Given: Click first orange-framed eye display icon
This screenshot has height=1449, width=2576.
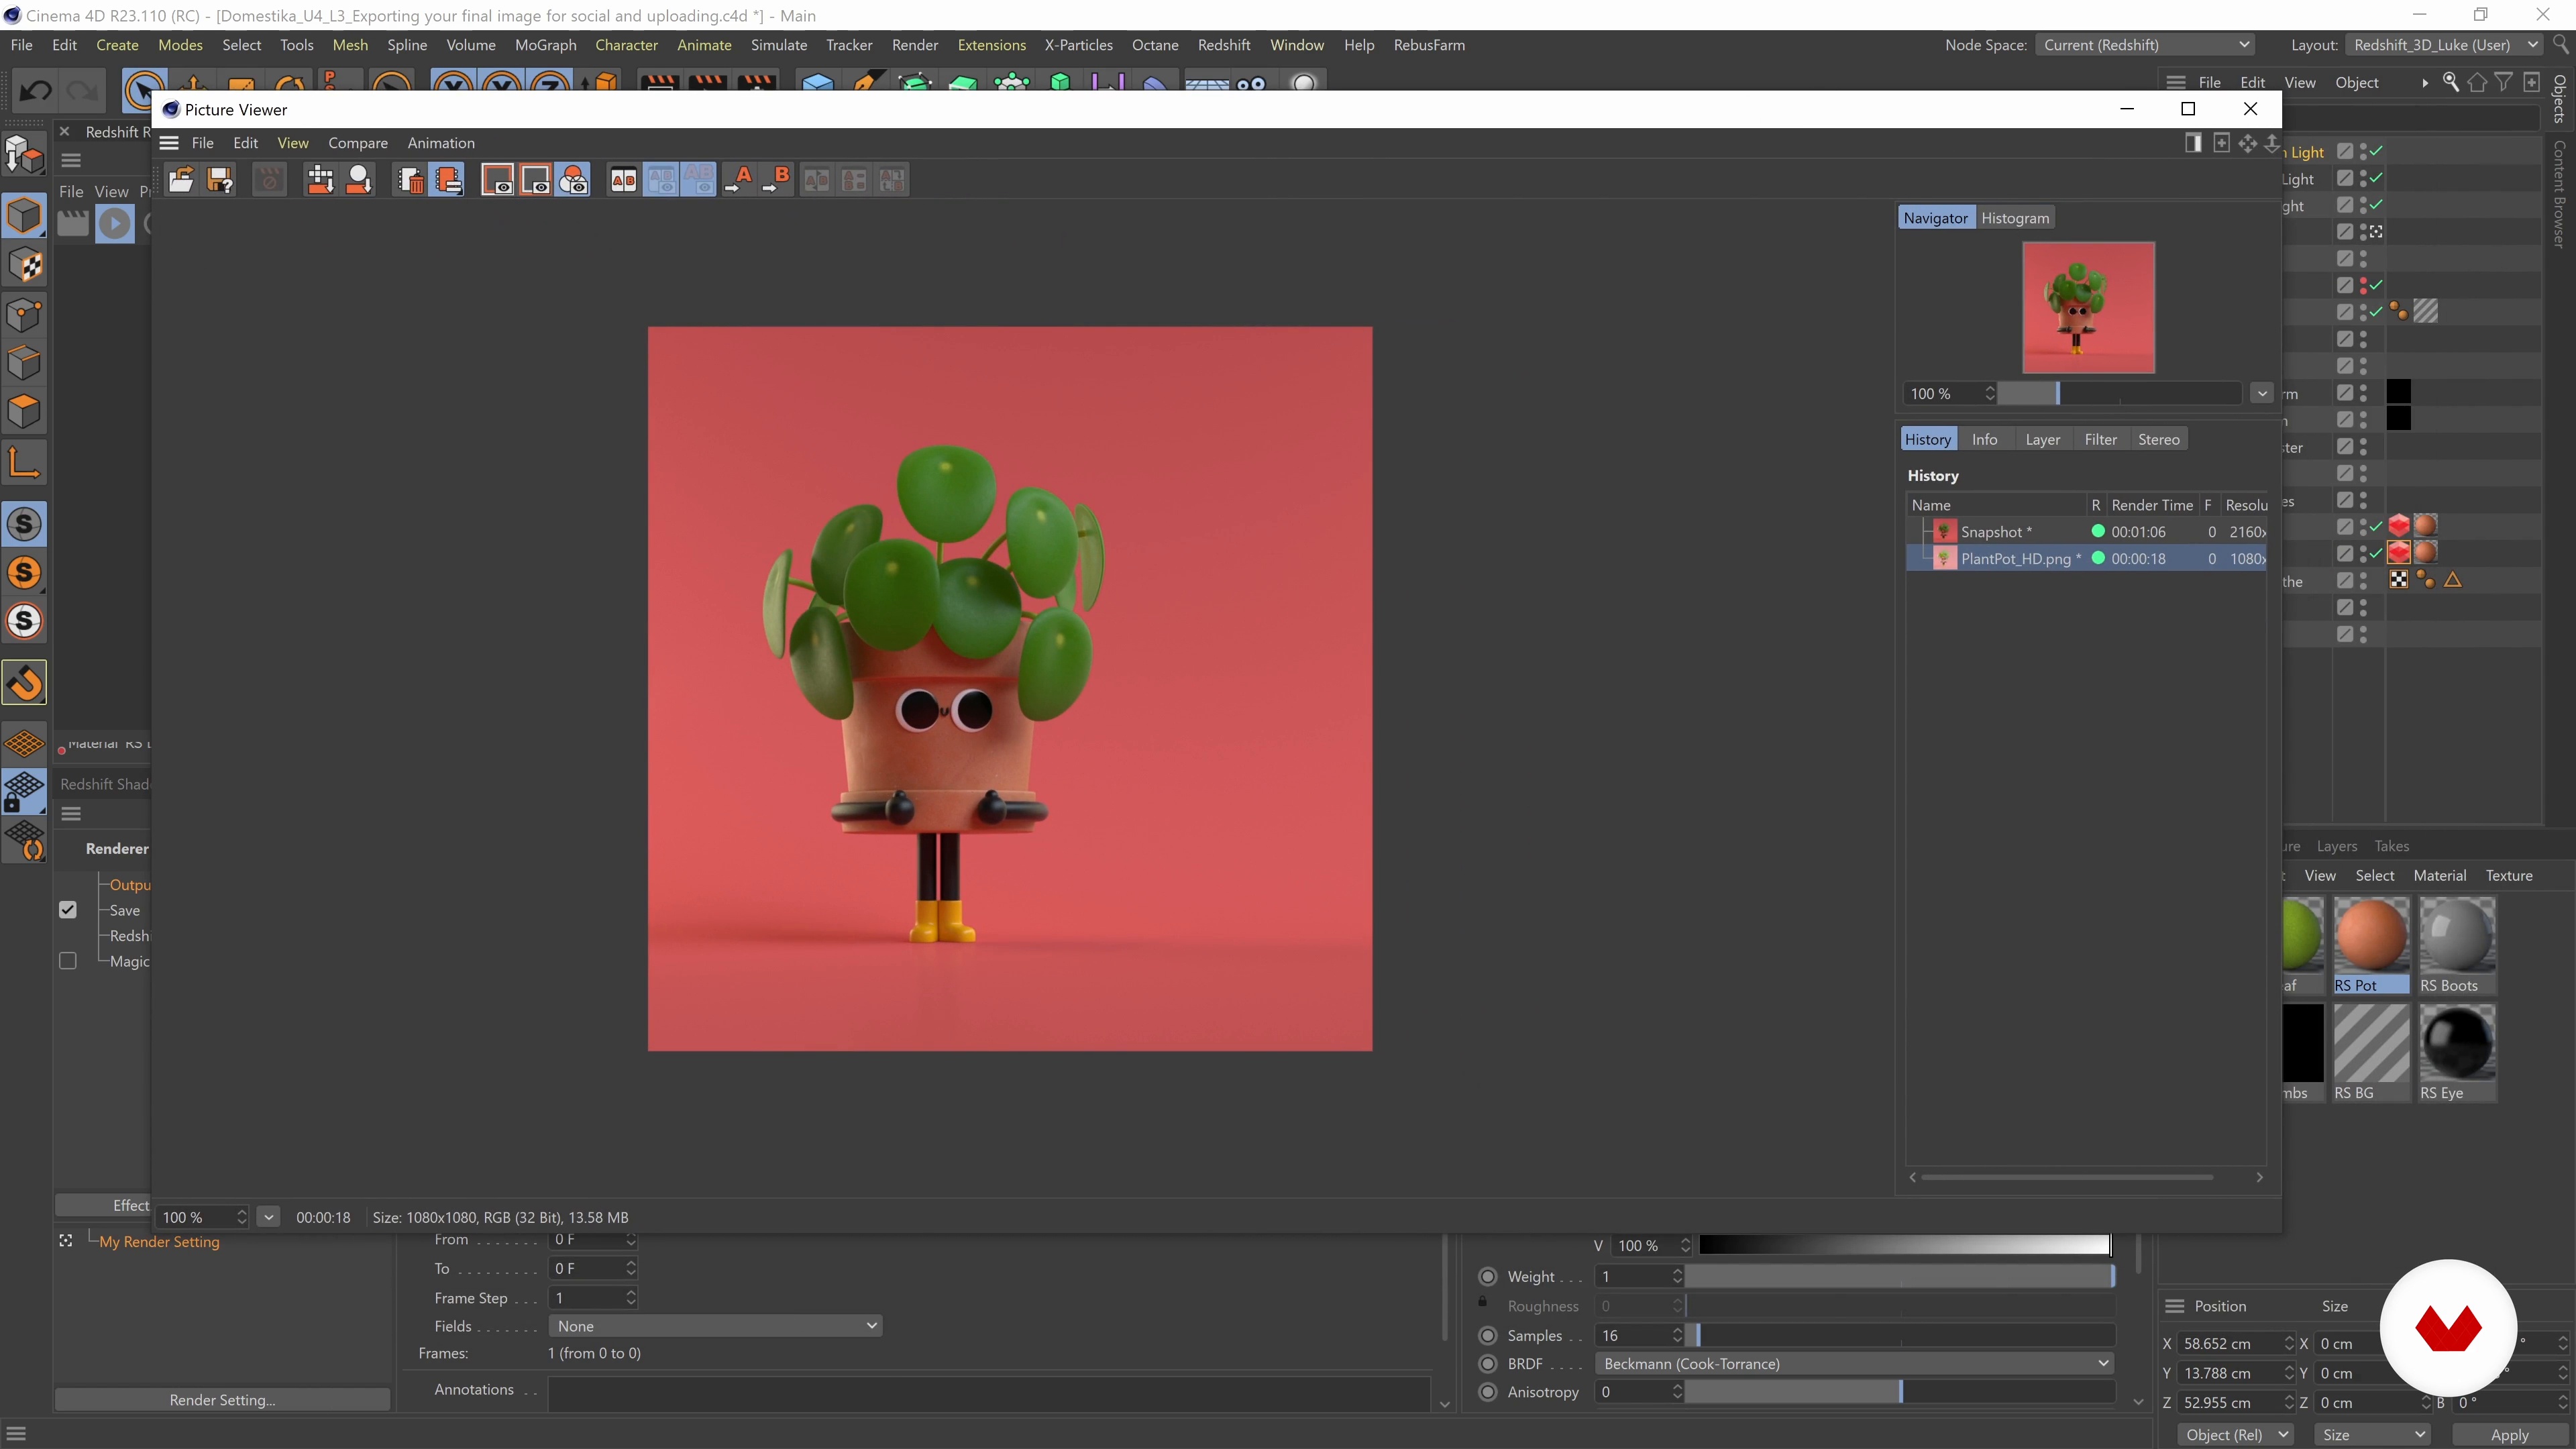Looking at the screenshot, I should pyautogui.click(x=497, y=180).
